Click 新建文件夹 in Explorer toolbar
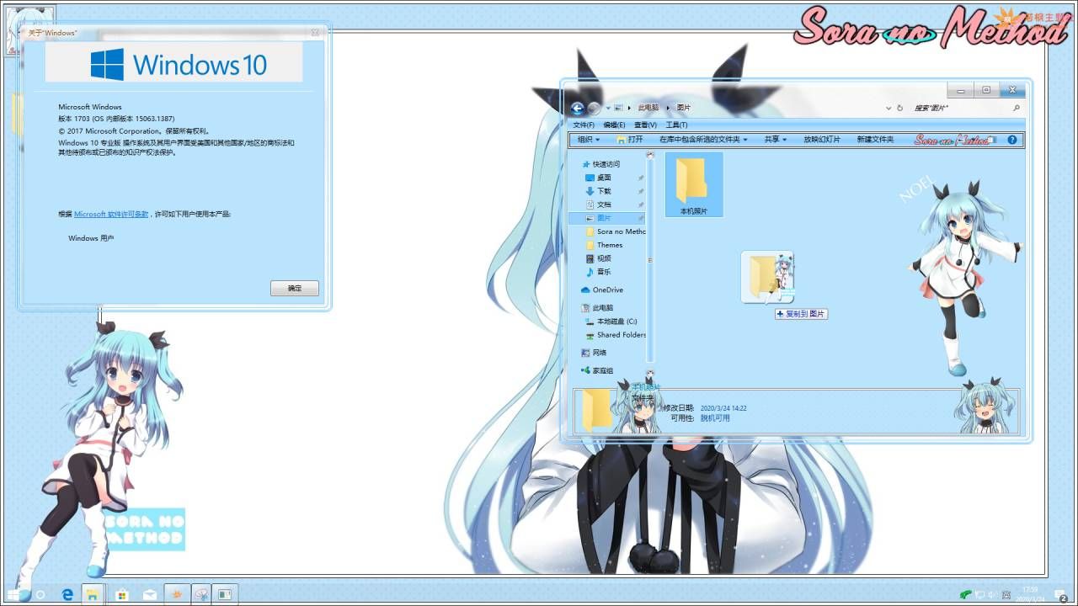 pos(876,140)
